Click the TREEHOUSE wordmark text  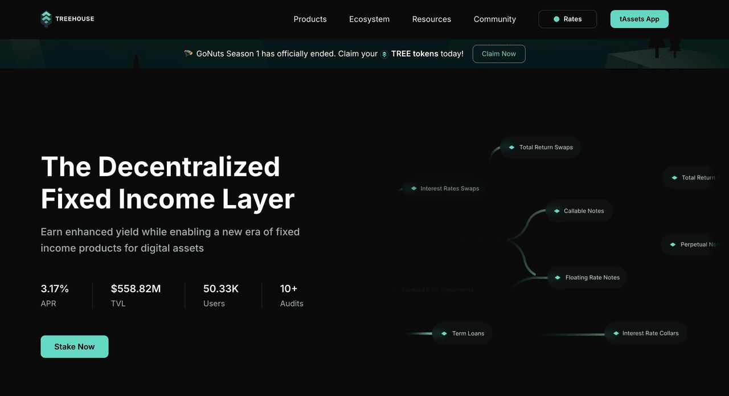coord(75,19)
